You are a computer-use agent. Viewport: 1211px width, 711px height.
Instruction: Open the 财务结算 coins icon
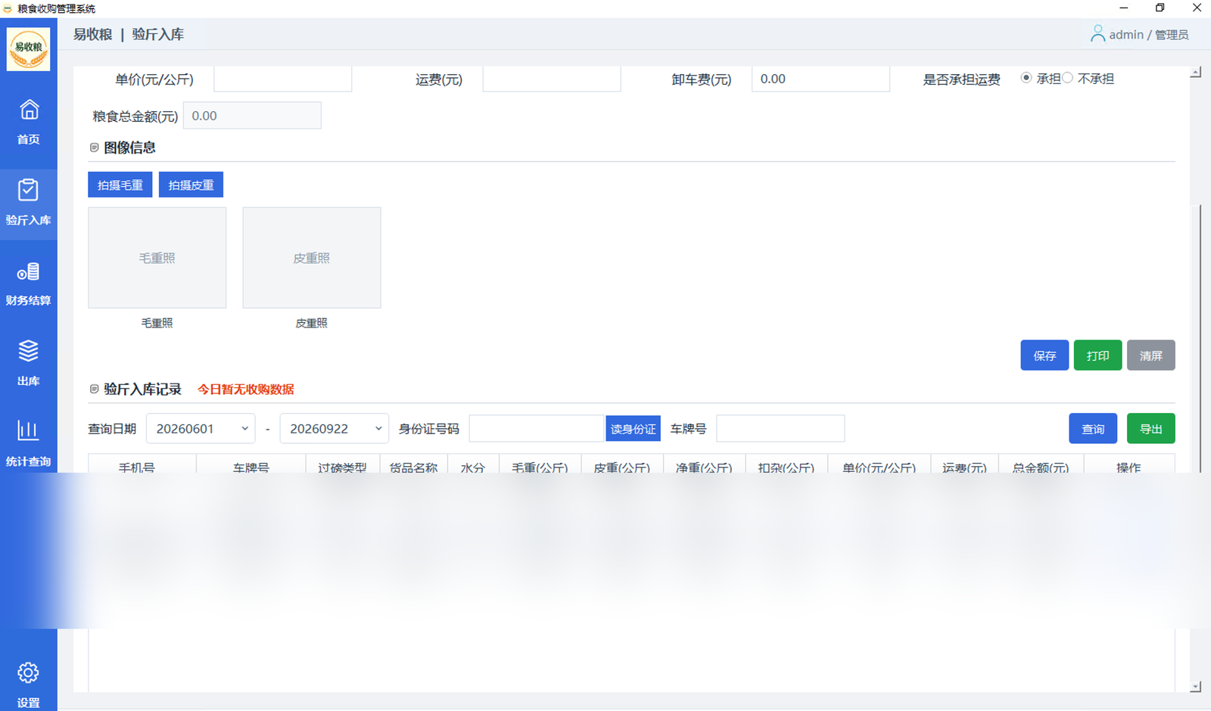click(29, 272)
